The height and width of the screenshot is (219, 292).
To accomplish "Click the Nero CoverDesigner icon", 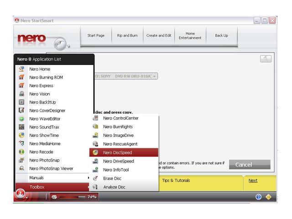I will point(21,110).
